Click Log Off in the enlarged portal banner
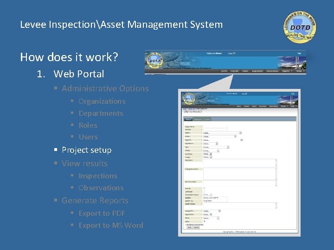The image size is (334, 250). pos(232,53)
